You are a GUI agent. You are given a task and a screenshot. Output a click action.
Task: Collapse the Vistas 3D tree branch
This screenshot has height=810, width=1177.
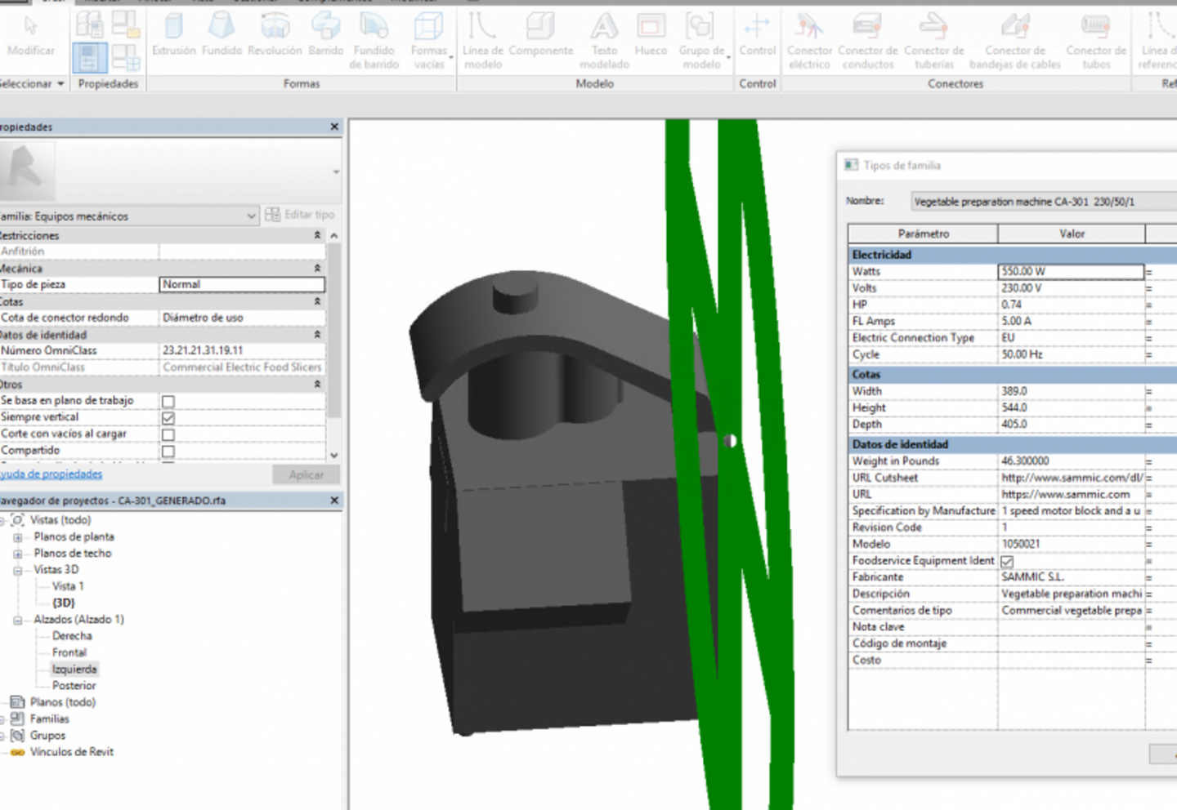point(18,569)
